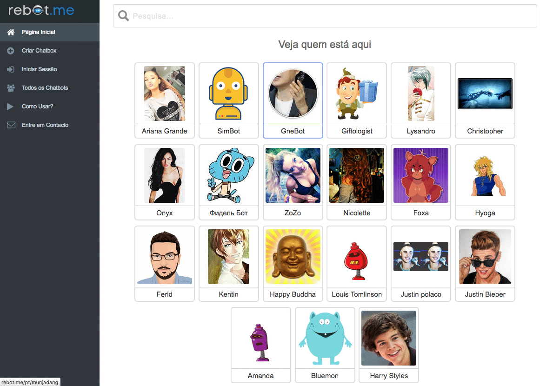546x386 pixels.
Task: Open the Página Inicial menu item
Action: tap(49, 32)
